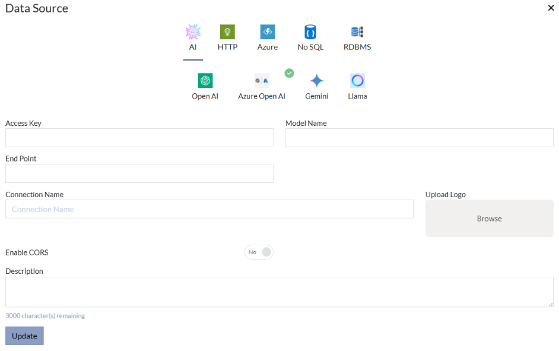Screen dimensions: 559x351
Task: Click the 'Connection Name' field label
Action: pos(34,194)
